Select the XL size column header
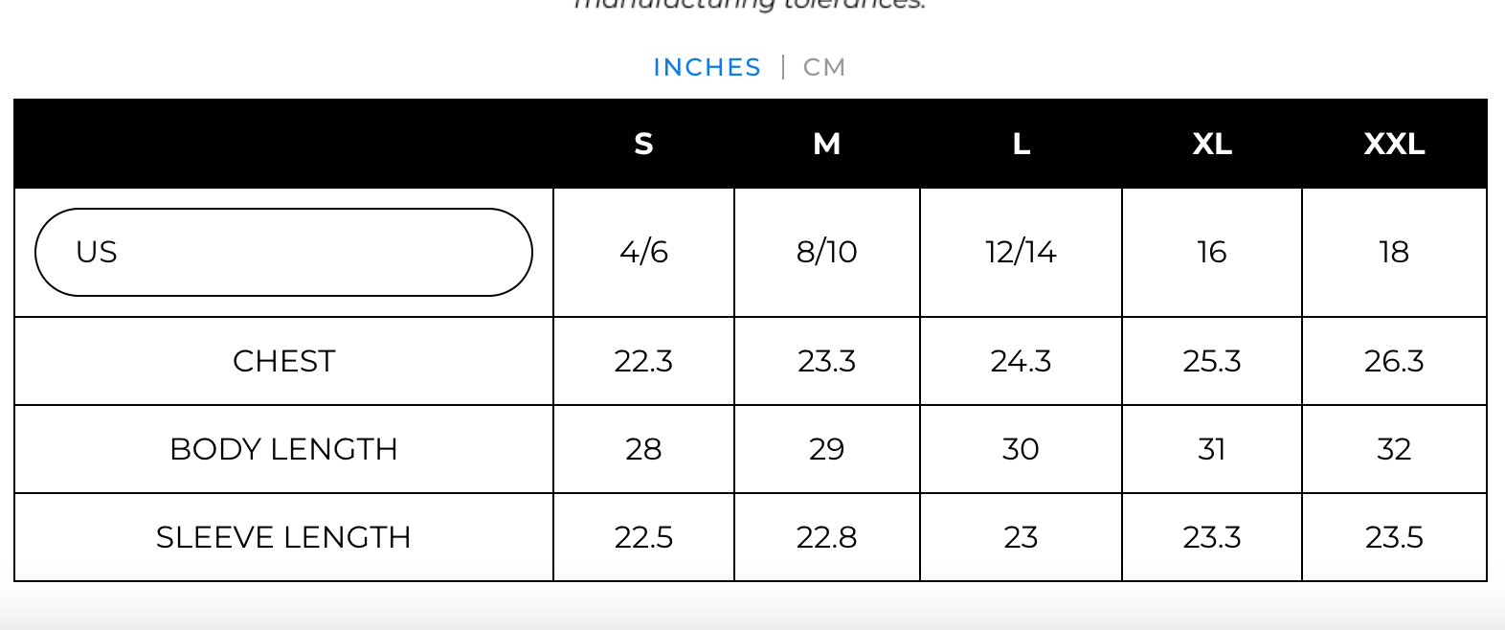1505x630 pixels. click(1211, 144)
